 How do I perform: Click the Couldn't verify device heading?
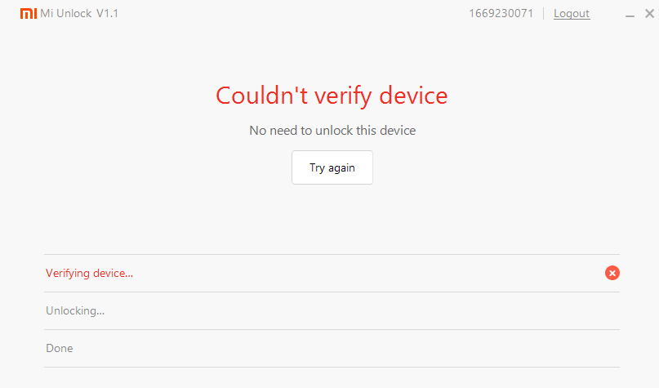point(332,96)
